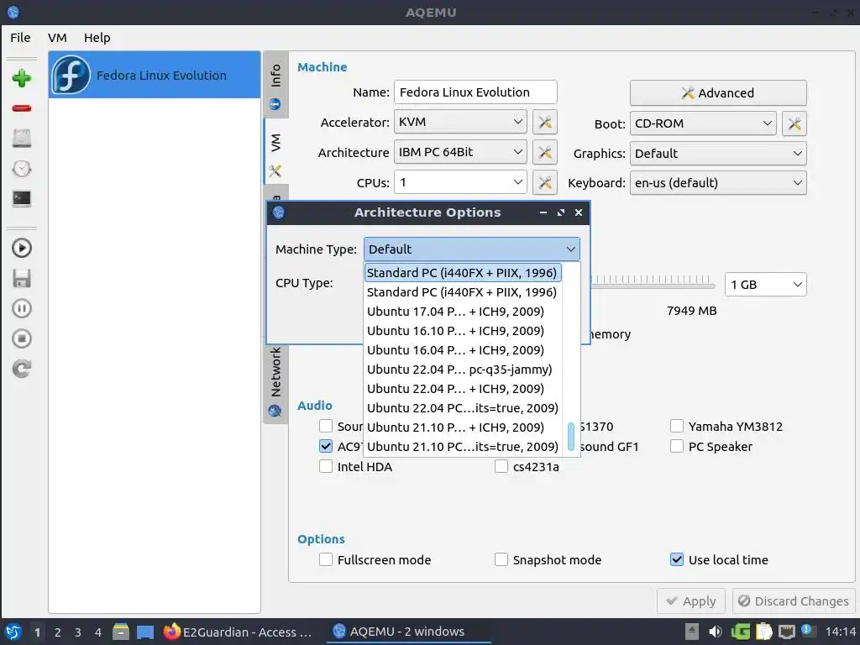Viewport: 860px width, 645px height.
Task: Enable Snapshot mode checkbox
Action: (501, 559)
